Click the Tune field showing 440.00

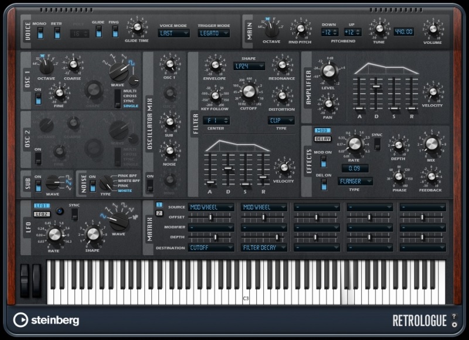pyautogui.click(x=403, y=32)
